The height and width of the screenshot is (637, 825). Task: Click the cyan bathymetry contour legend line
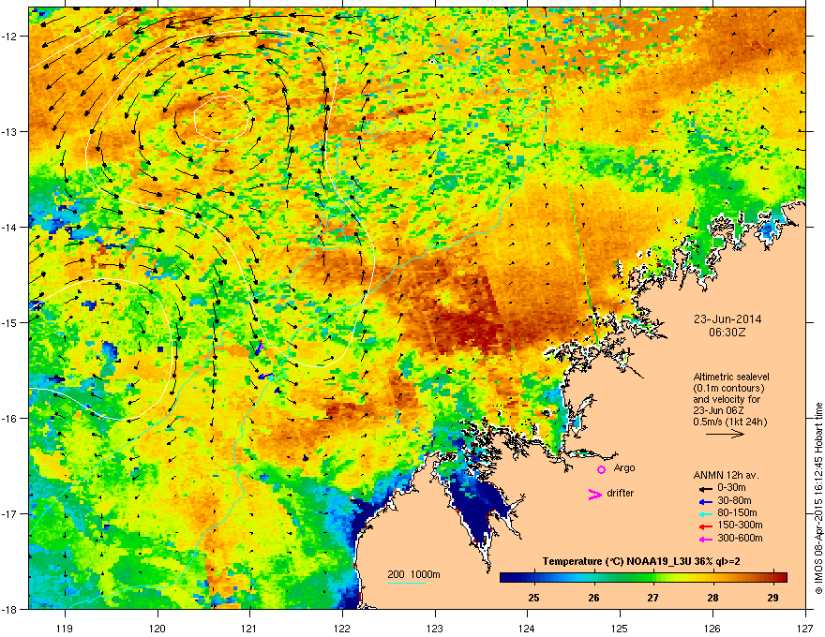coord(407,583)
